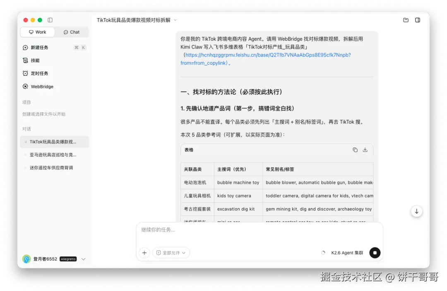Open the folder icon at top right
This screenshot has height=291, width=447.
click(x=406, y=20)
